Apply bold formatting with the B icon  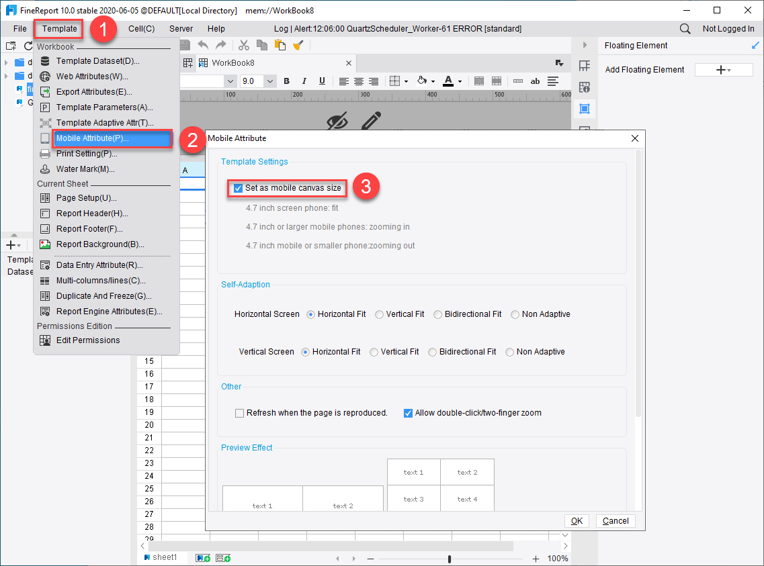pyautogui.click(x=286, y=81)
